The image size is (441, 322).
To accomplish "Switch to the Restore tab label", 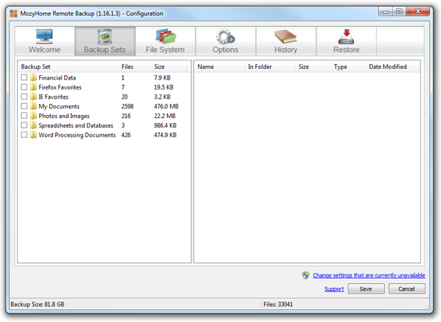I will (x=346, y=50).
